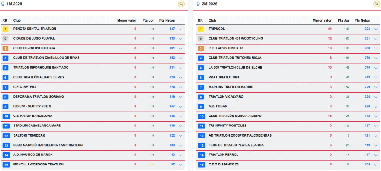Click the gold rank 1 badge for TRIPUÇOL
The width and height of the screenshot is (381, 171).
click(x=201, y=29)
